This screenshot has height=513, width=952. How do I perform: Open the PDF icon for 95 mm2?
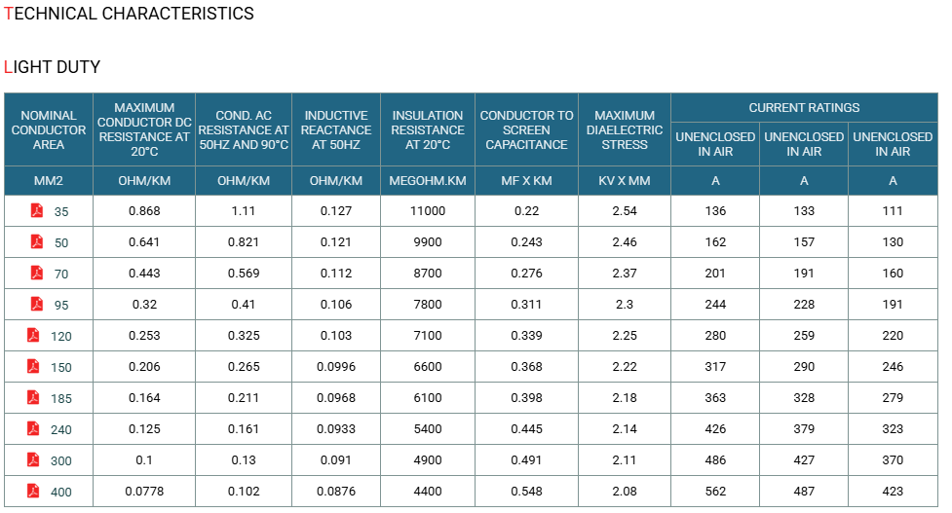point(37,304)
